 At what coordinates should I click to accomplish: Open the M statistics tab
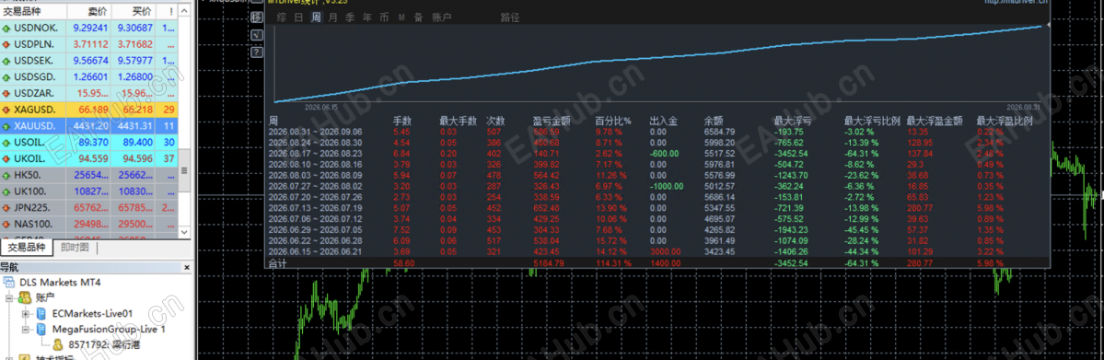pos(401,17)
